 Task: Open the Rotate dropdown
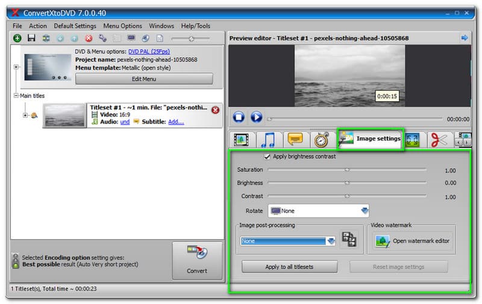(x=364, y=211)
